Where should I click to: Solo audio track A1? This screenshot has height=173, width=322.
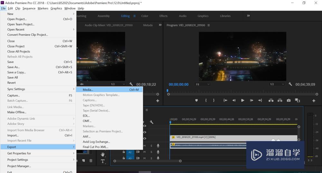pos(151,146)
